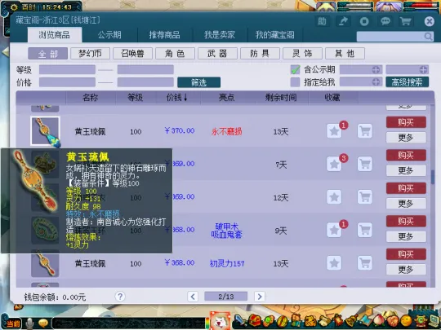Buy the ¥370.00 黄玉琉佩 item
The height and width of the screenshot is (330, 441).
point(406,122)
